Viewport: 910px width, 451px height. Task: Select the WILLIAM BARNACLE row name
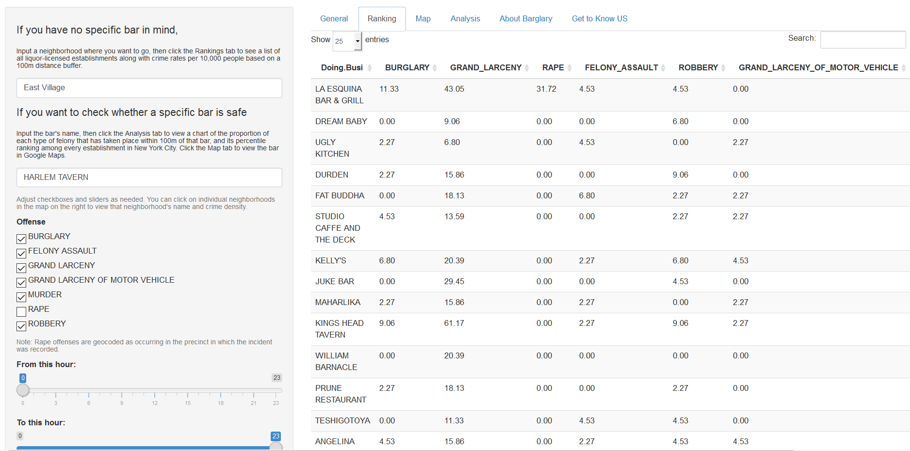coord(336,362)
